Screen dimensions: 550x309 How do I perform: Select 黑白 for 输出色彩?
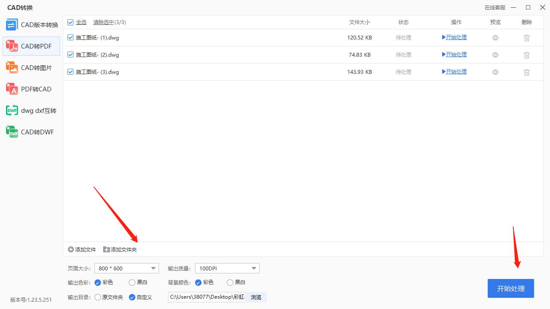pyautogui.click(x=132, y=282)
